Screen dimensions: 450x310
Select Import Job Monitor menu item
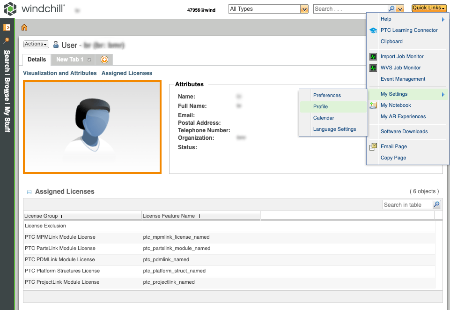402,57
